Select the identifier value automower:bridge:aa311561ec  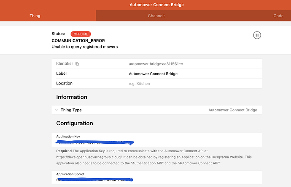pos(155,64)
